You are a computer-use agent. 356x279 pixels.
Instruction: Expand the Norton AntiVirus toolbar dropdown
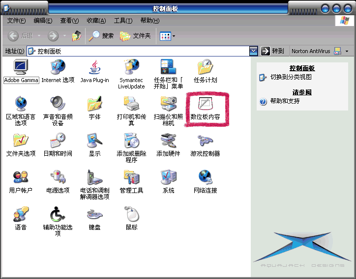point(347,51)
